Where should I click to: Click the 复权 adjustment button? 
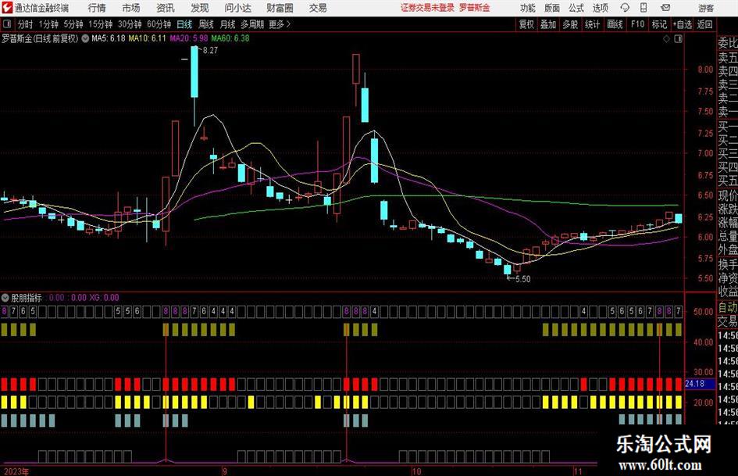pyautogui.click(x=526, y=24)
